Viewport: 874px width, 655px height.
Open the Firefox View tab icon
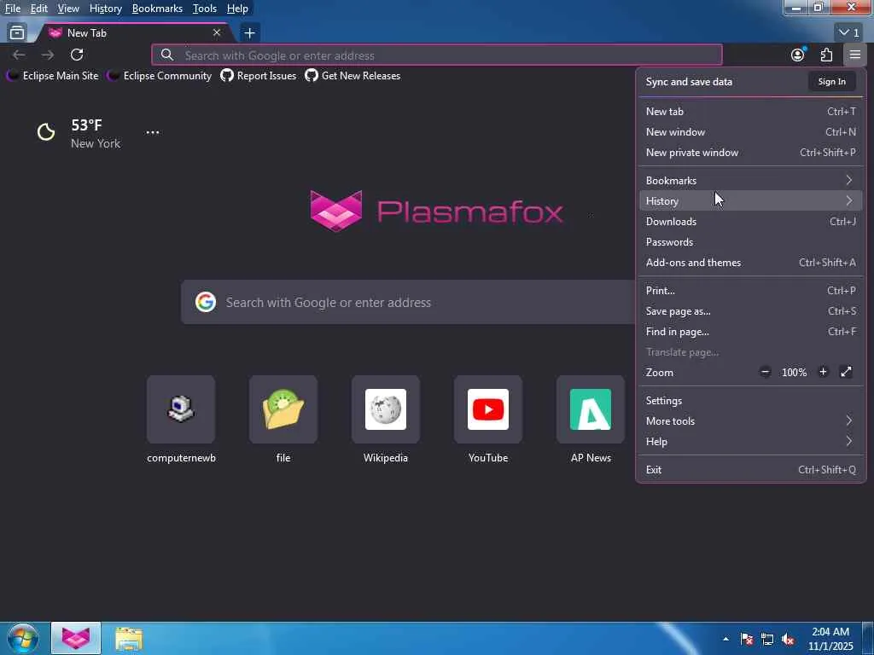17,33
